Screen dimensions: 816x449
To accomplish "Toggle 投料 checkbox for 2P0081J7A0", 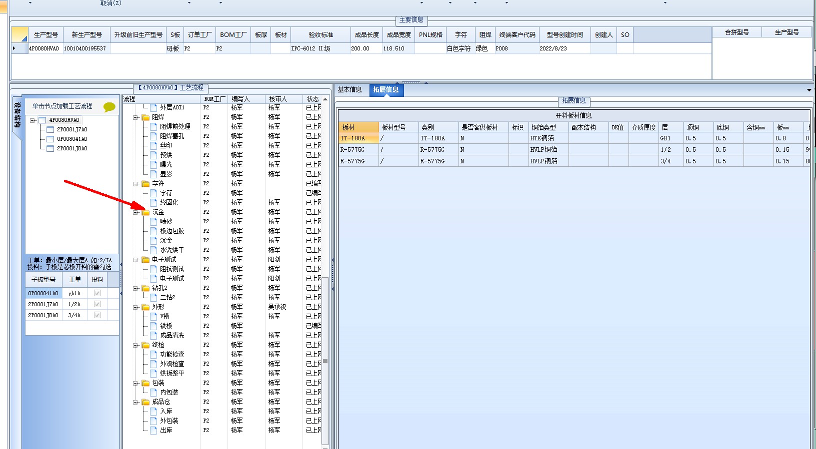I will tap(97, 304).
